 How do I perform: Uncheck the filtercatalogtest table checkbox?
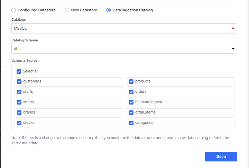point(131,102)
